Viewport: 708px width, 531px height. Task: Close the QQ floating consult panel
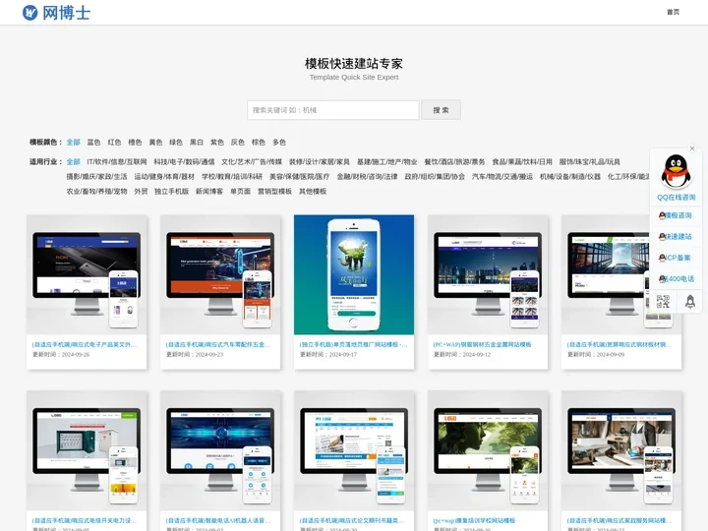coord(692,148)
